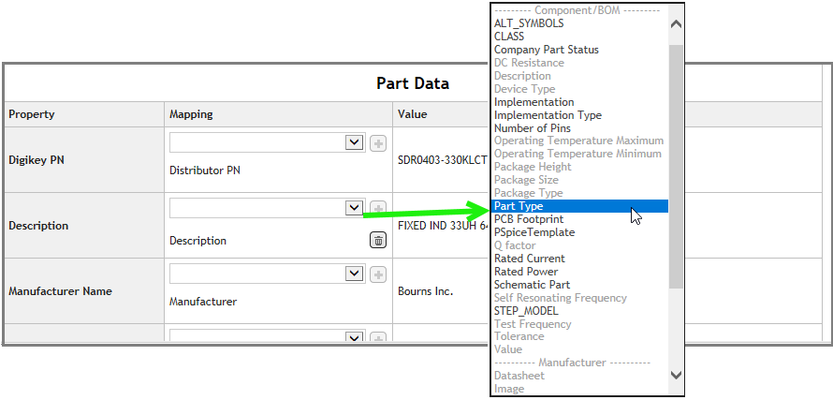Click the greyed DC Resistance entry
Image resolution: width=833 pixels, height=400 pixels.
click(529, 63)
